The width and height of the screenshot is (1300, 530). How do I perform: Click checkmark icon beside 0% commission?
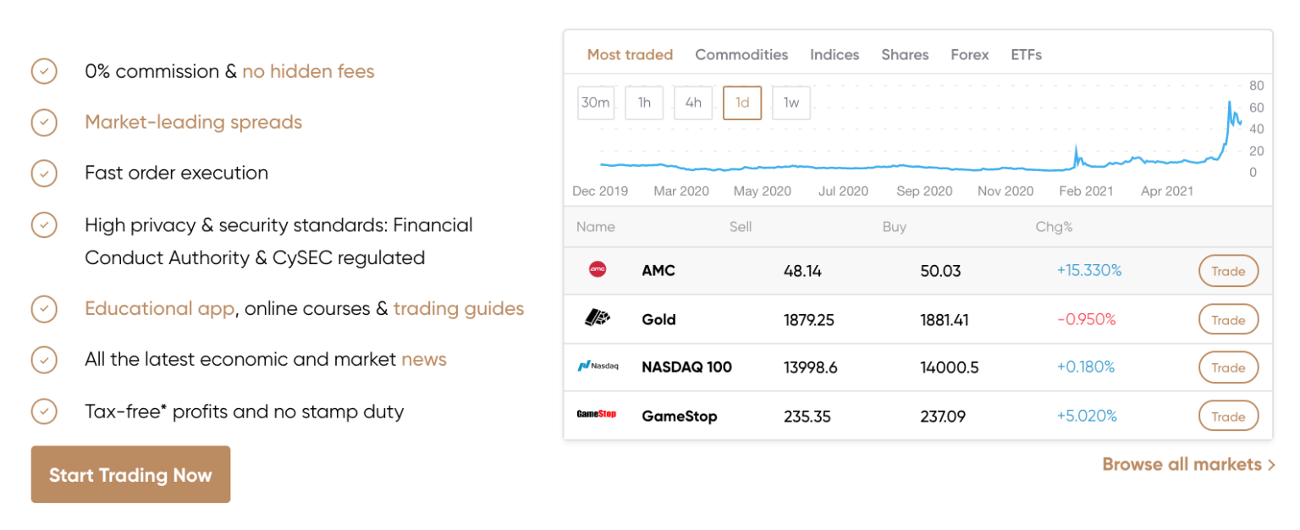[x=44, y=71]
